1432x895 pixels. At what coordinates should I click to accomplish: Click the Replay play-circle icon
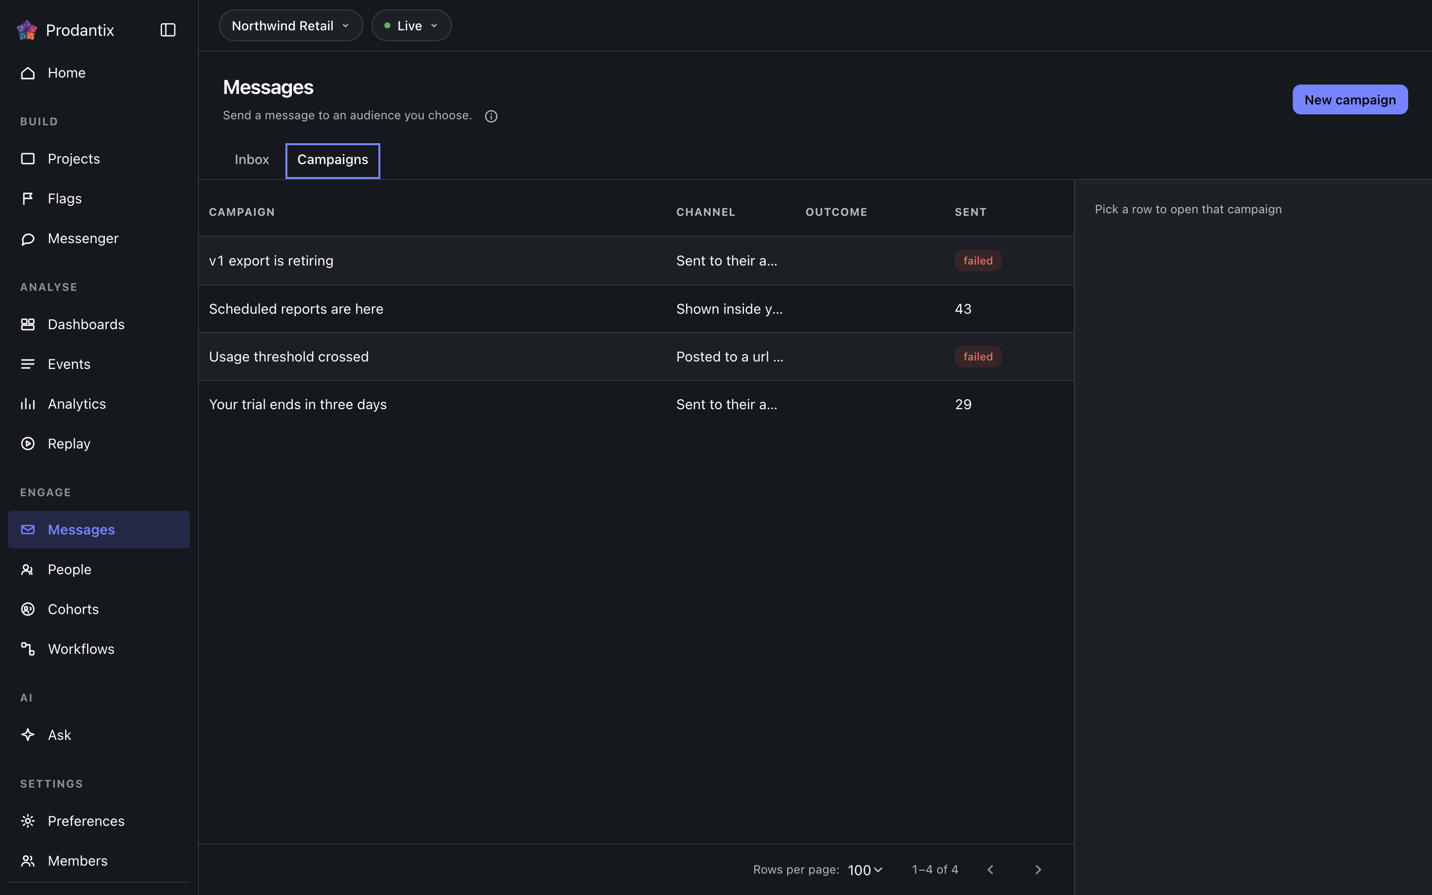click(x=28, y=444)
